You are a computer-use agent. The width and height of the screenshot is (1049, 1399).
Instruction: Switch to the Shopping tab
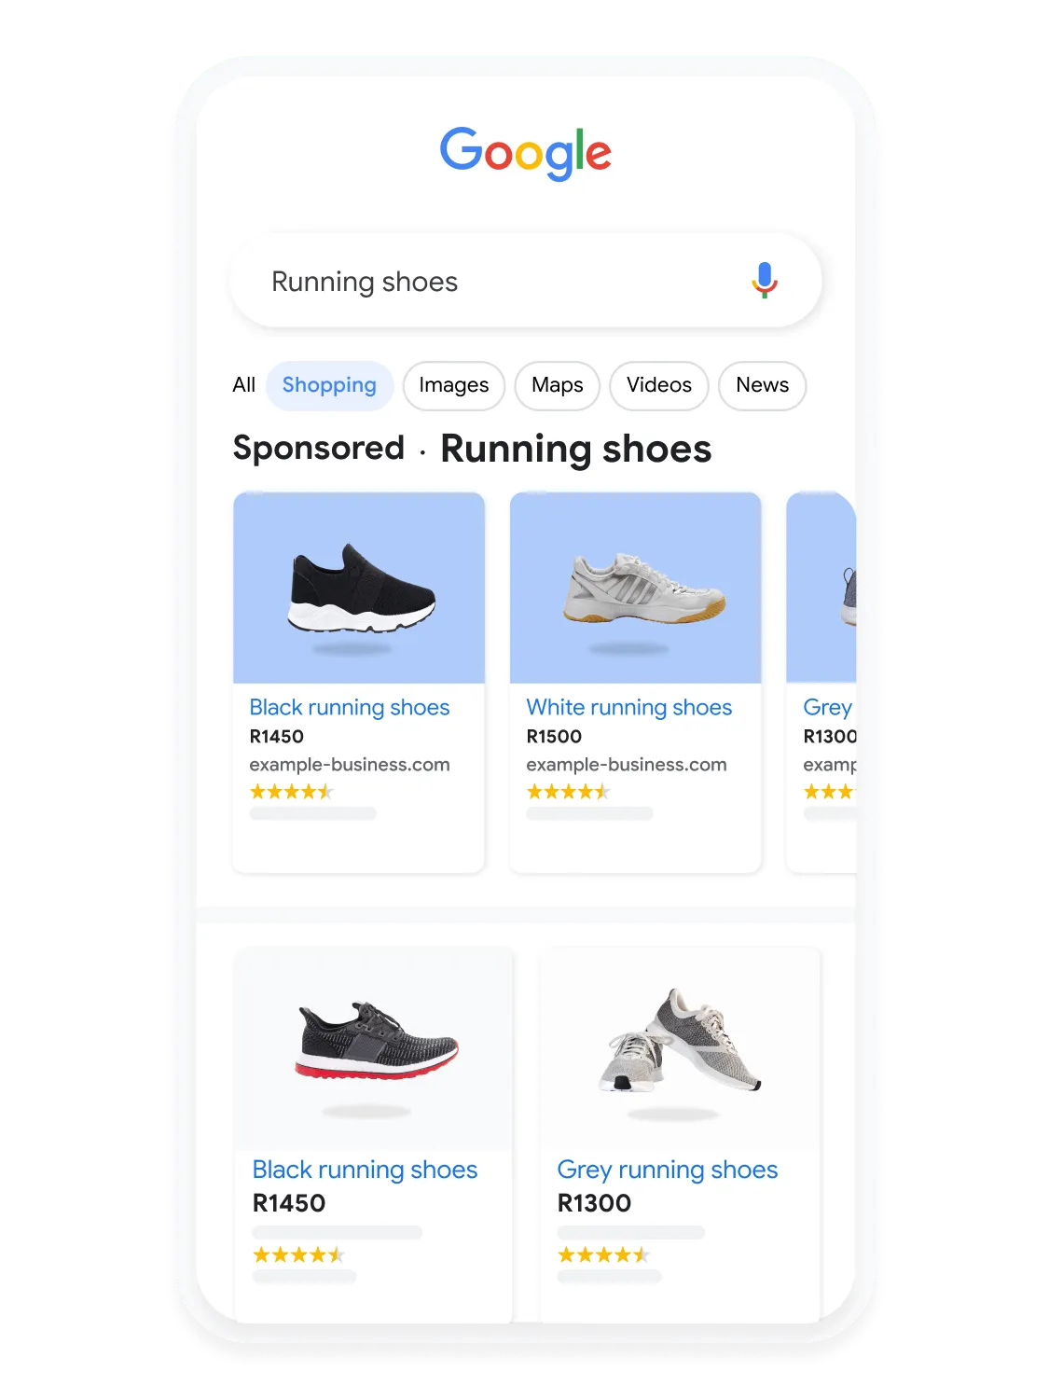coord(329,385)
